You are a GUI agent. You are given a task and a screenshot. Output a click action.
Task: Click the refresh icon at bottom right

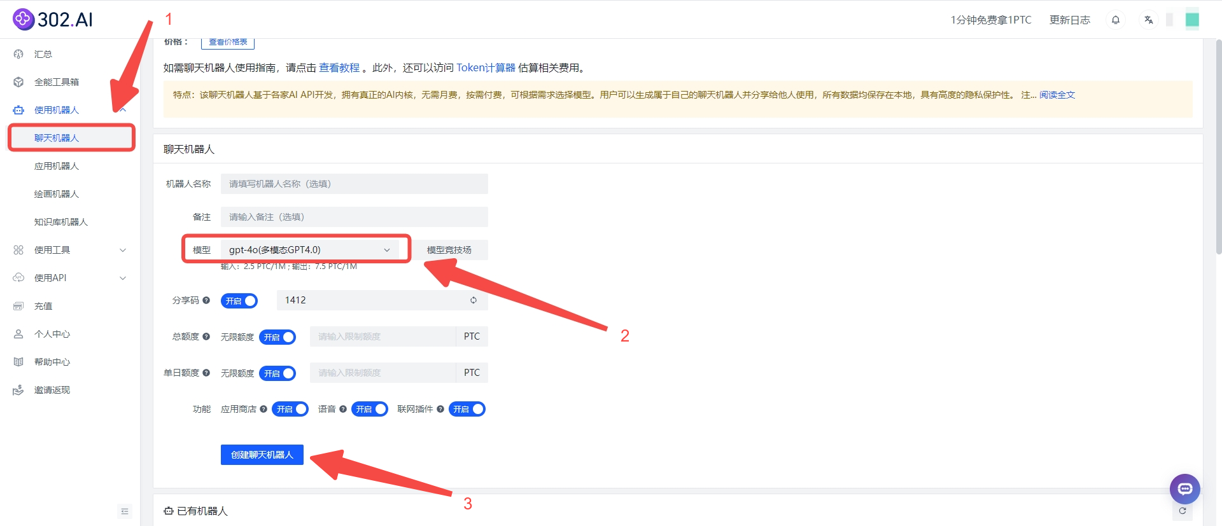point(1183,511)
